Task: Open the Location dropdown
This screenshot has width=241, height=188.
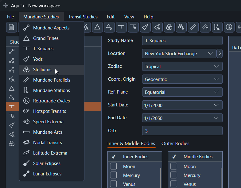Action: click(x=179, y=53)
